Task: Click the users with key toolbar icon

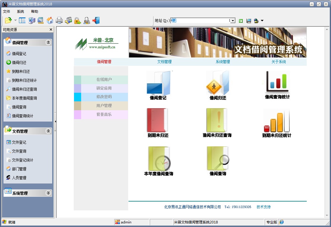Action: click(68, 20)
